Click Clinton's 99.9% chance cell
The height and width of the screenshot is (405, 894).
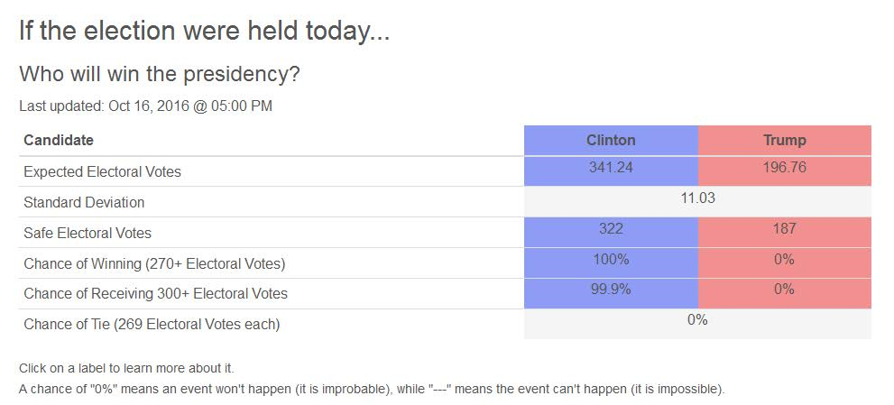pyautogui.click(x=611, y=290)
